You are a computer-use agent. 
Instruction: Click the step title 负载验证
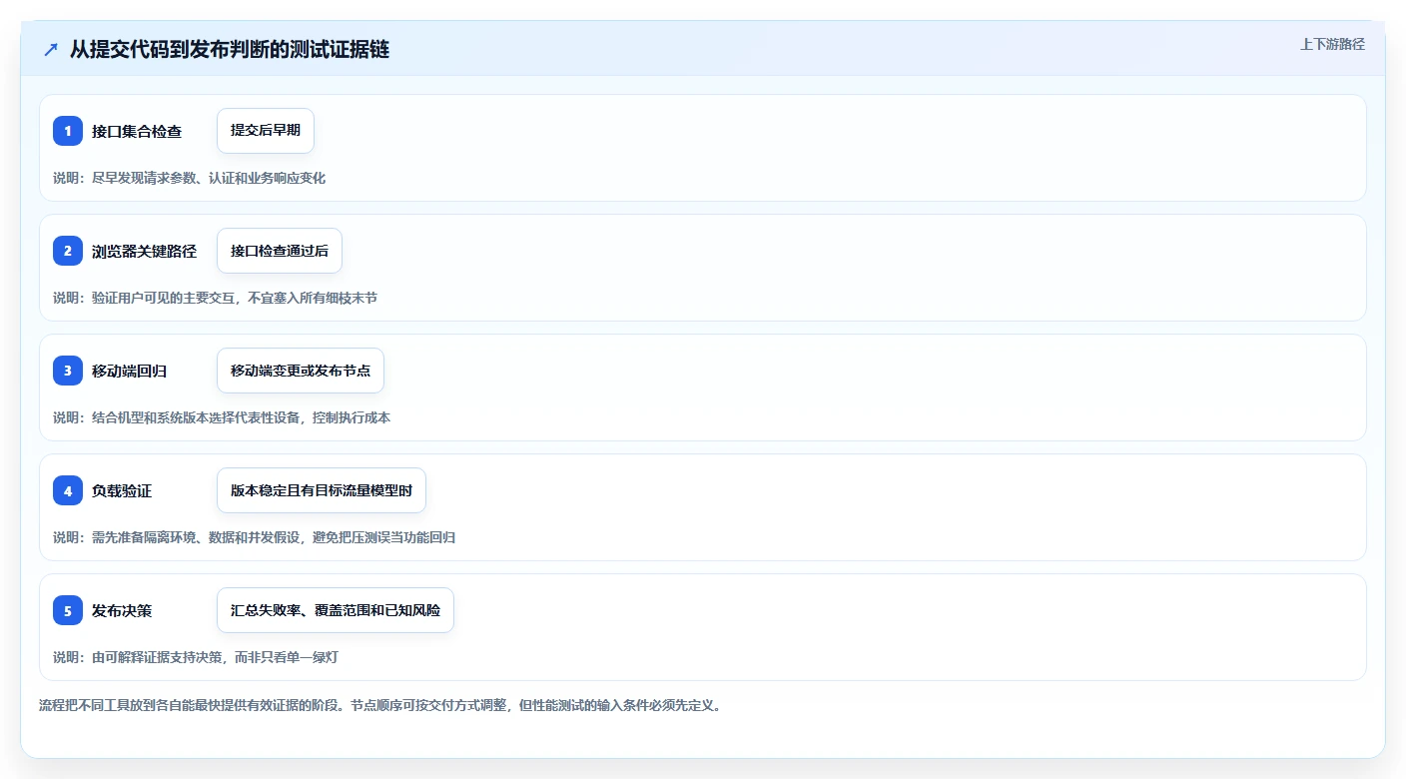[x=122, y=490]
